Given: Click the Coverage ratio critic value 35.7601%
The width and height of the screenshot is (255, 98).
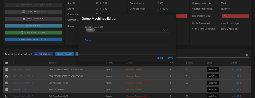Looking at the screenshot, I should [225, 9].
